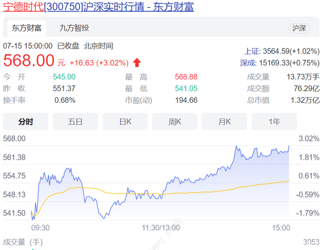The height and width of the screenshot is (250, 327).
Task: Click the percent axis label 1.81%
Action: tap(309, 157)
